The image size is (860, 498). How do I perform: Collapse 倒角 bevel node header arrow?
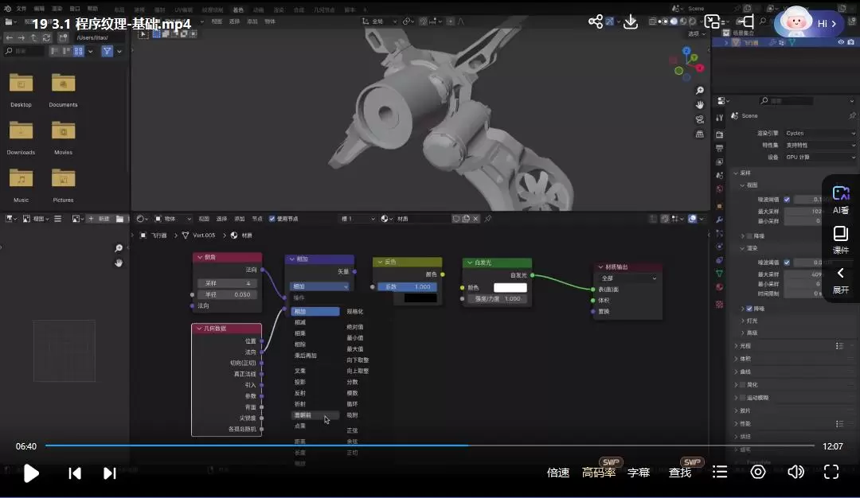pos(200,257)
